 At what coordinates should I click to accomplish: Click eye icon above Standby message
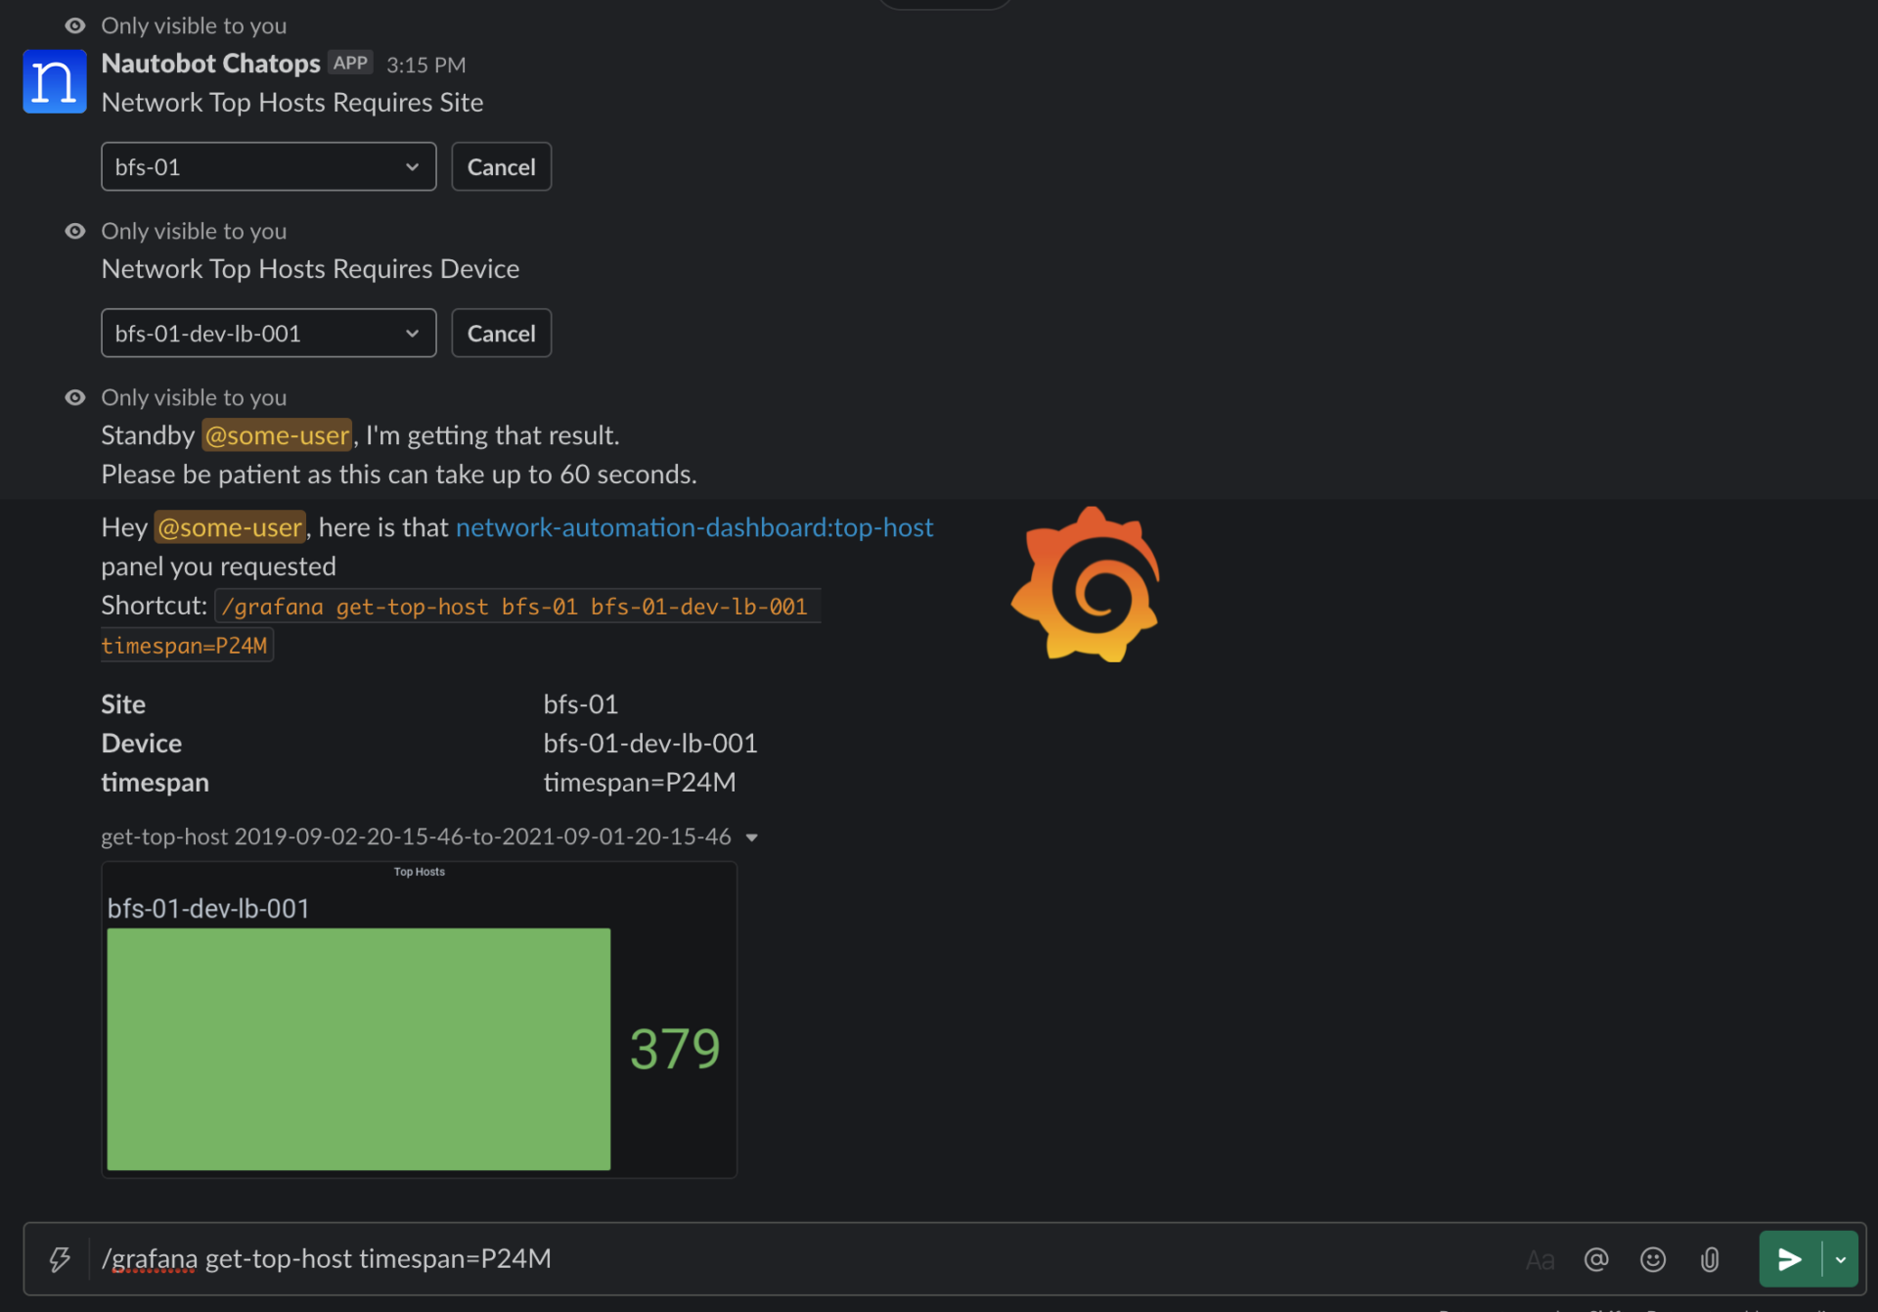click(x=75, y=397)
